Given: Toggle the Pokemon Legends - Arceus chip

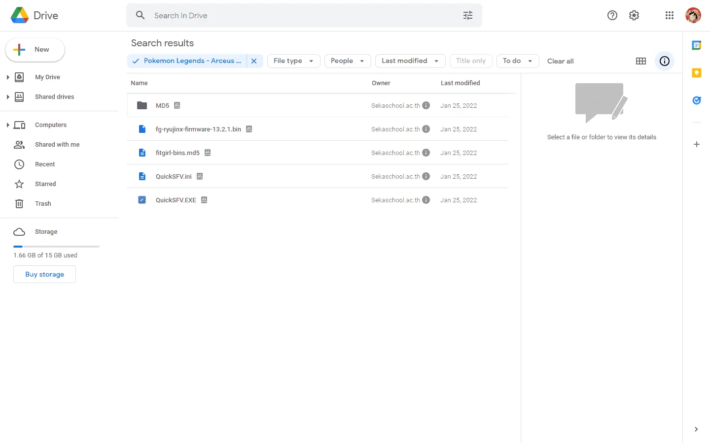Looking at the screenshot, I should 187,61.
